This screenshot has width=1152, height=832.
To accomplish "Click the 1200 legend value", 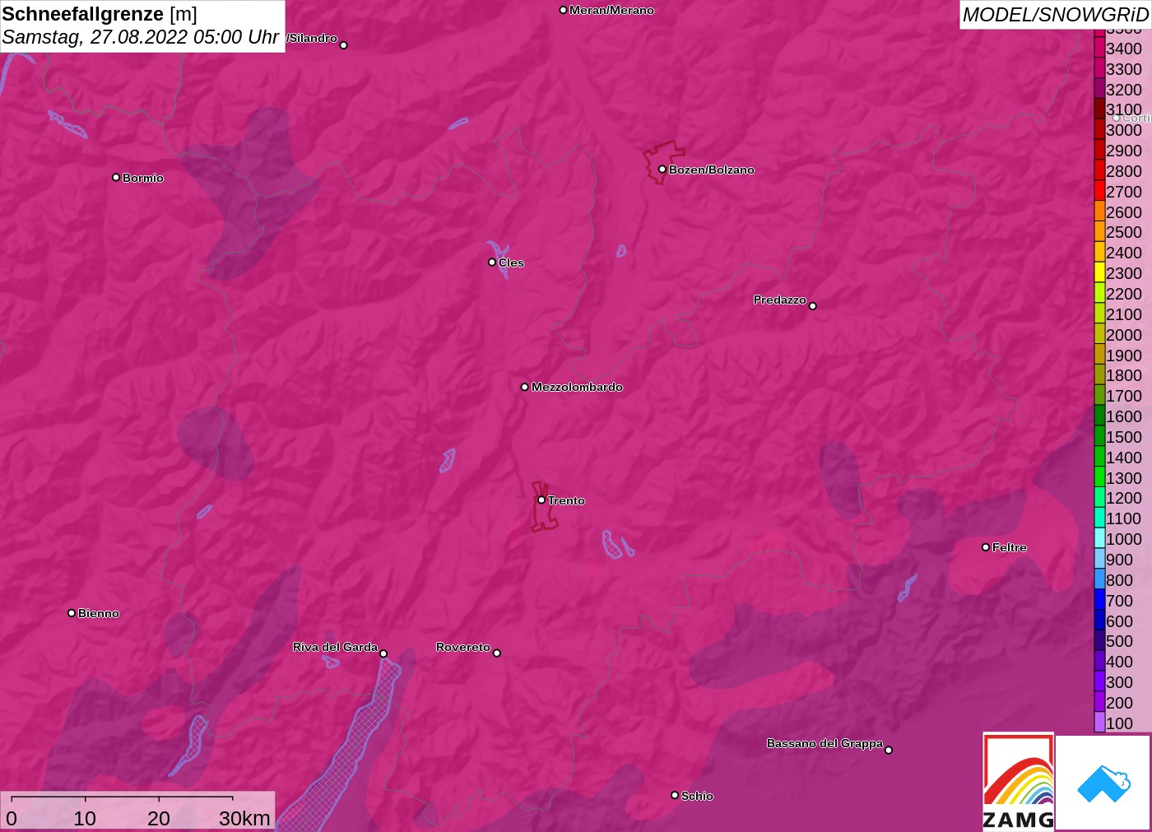I will coord(1124,498).
